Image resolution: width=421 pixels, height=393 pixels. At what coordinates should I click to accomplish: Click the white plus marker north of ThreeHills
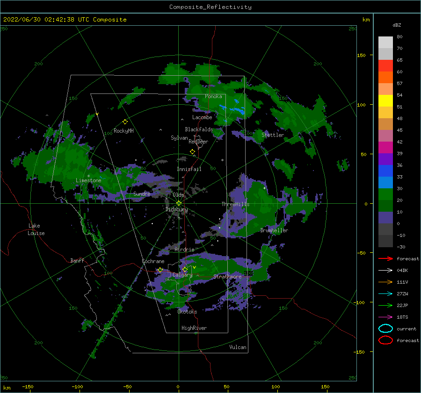264,188
